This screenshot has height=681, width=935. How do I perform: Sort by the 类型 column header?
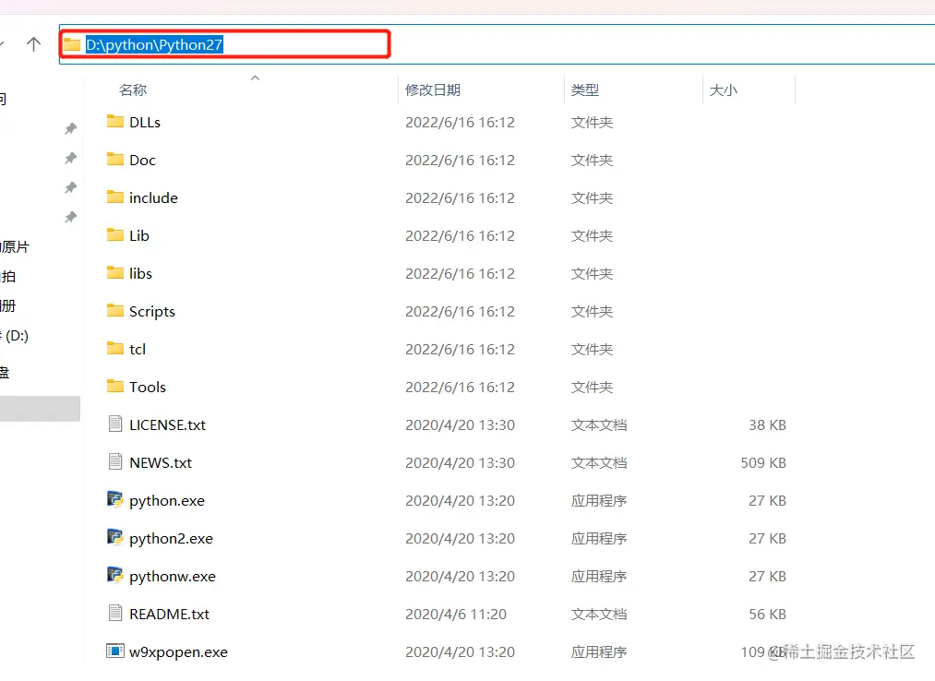tap(585, 90)
